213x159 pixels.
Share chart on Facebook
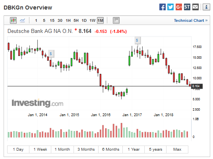click(x=162, y=7)
